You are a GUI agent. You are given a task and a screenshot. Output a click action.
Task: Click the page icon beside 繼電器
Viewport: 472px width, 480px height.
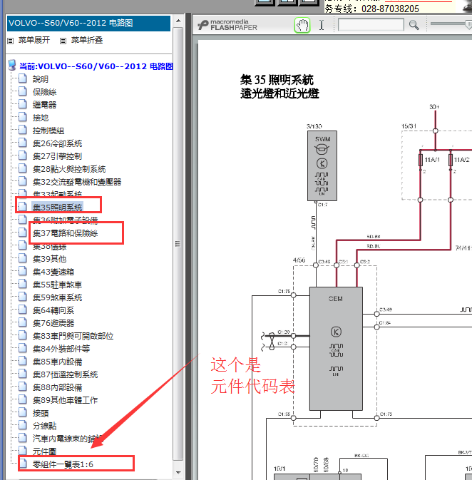click(x=22, y=104)
